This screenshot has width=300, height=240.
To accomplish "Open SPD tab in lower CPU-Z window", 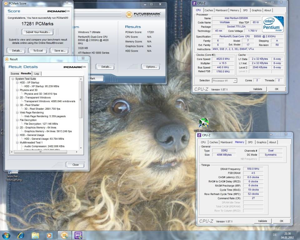I will click(250, 142).
